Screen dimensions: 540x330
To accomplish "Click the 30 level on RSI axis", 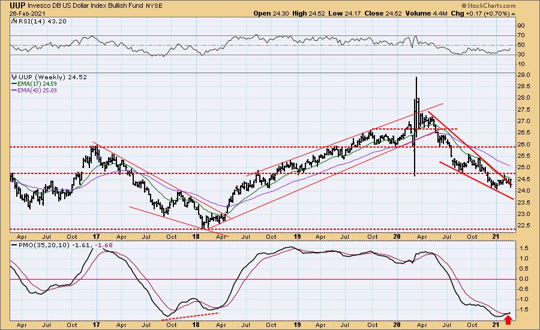I will coord(521,55).
